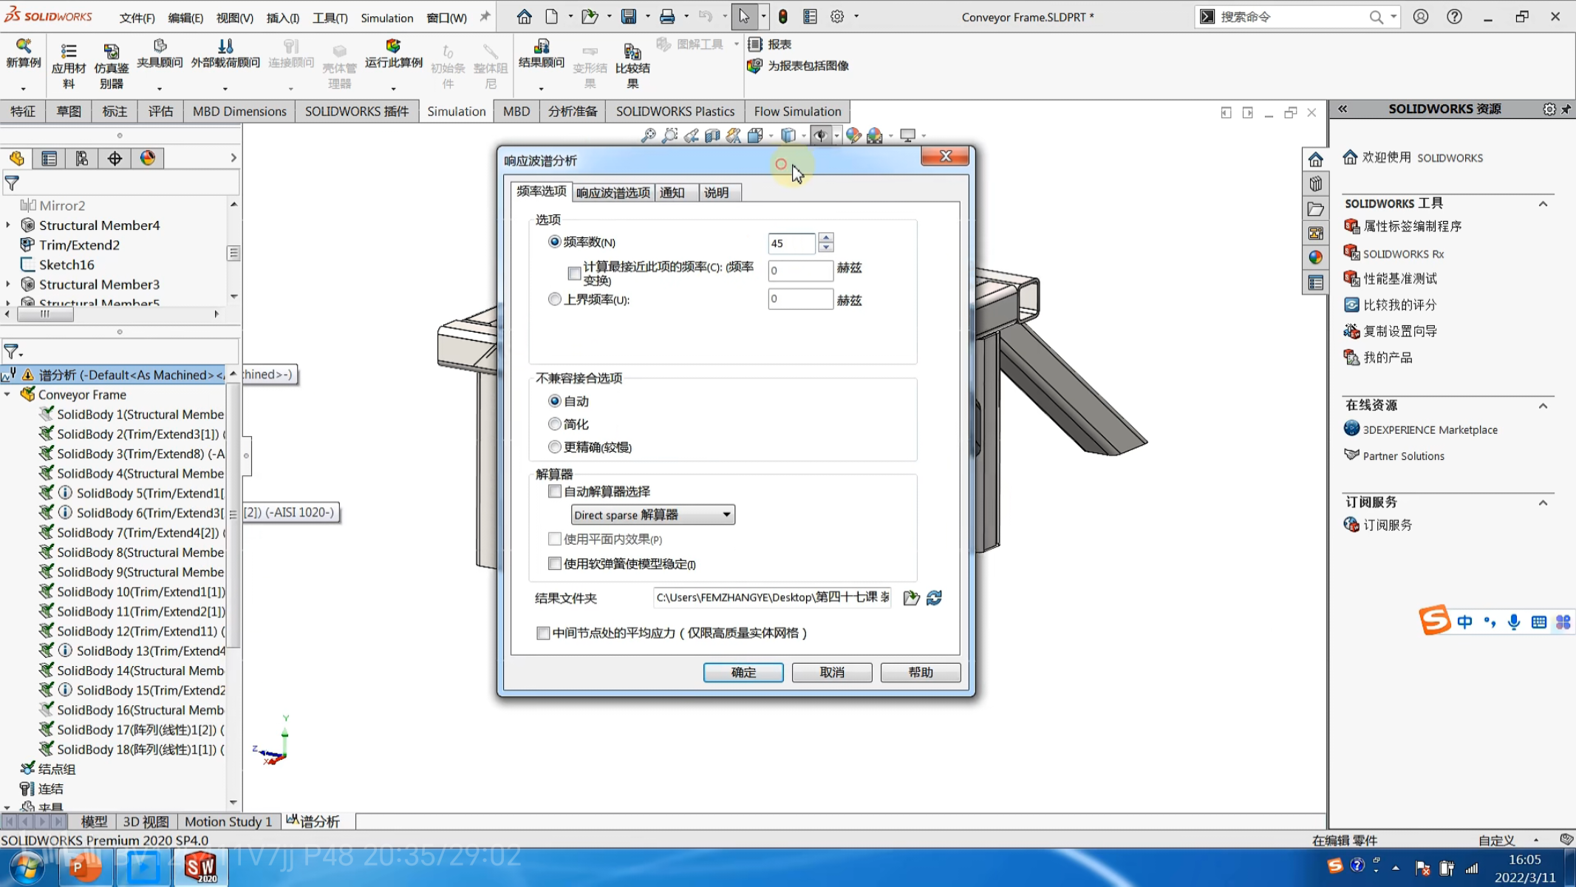1576x887 pixels.
Task: Check 自动解算器选择 checkbox
Action: [555, 492]
